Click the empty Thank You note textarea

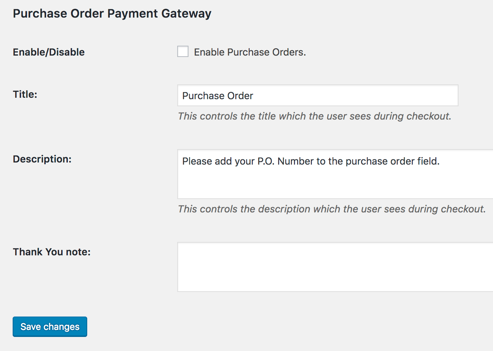[x=335, y=267]
